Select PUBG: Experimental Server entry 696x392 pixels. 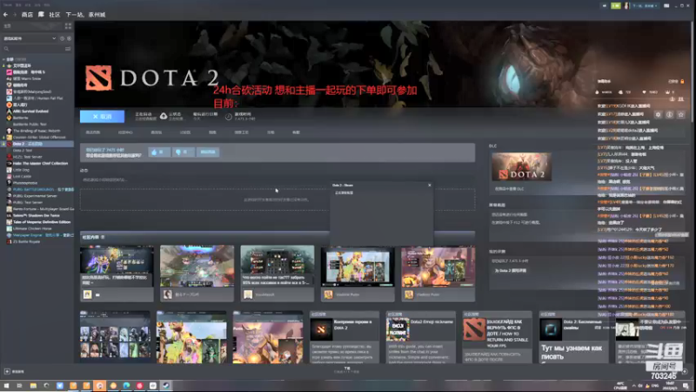pyautogui.click(x=35, y=195)
